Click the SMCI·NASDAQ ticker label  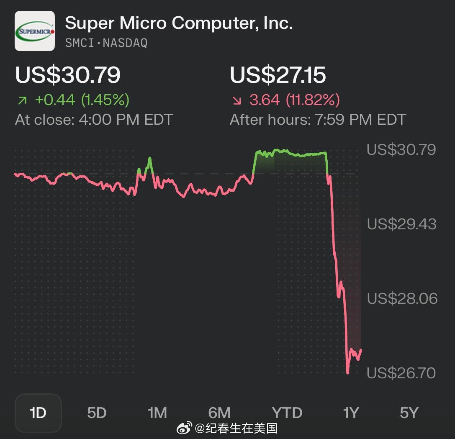tap(106, 43)
